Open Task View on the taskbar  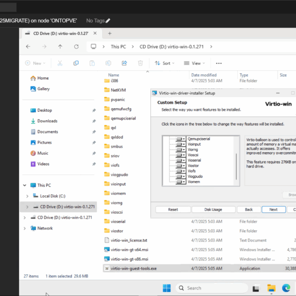pyautogui.click(x=256, y=288)
